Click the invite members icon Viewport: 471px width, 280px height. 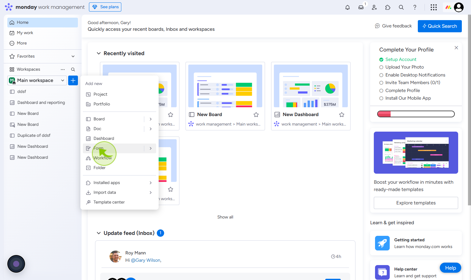pos(374,7)
